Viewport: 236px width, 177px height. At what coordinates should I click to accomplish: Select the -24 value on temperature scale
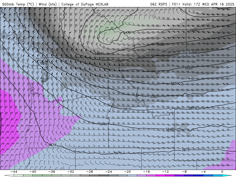coord(109,172)
